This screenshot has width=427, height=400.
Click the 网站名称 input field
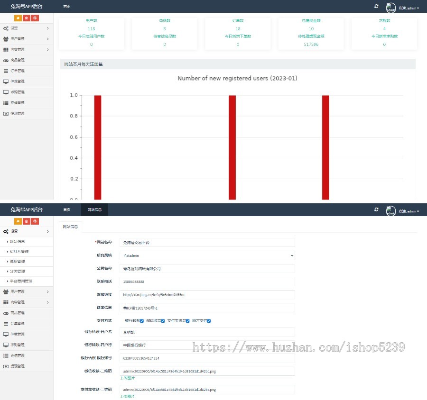[207, 243]
